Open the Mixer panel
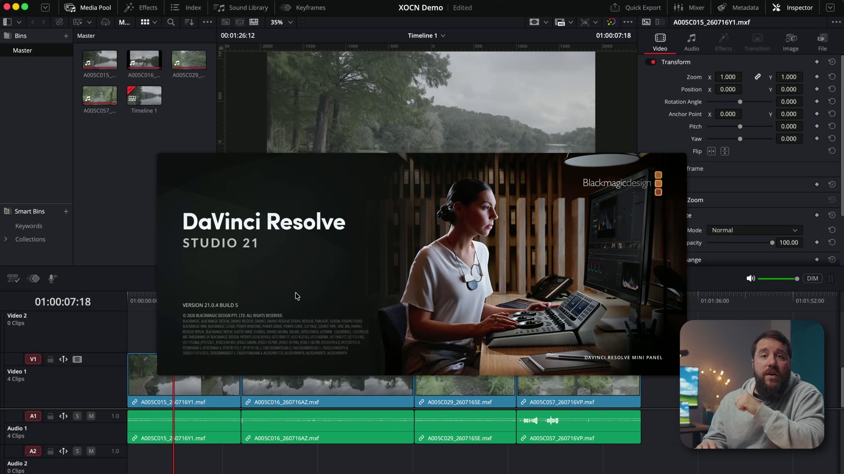The width and height of the screenshot is (844, 474). [689, 7]
